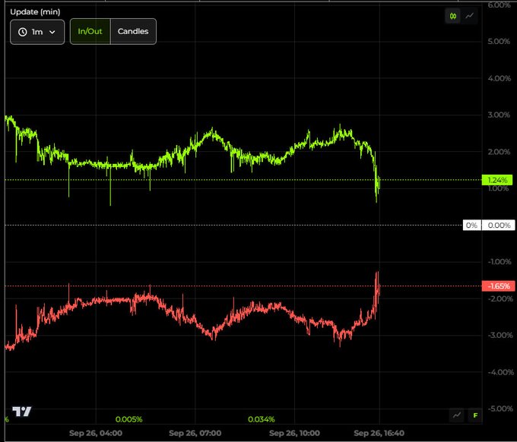Click the Update (min) label
This screenshot has height=442, width=517.
tap(35, 12)
